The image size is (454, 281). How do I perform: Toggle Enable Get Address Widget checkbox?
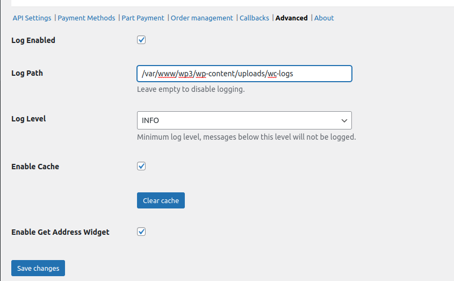[x=141, y=232]
